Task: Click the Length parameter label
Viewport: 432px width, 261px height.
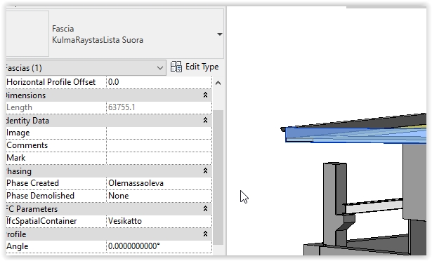Action: [x=19, y=107]
